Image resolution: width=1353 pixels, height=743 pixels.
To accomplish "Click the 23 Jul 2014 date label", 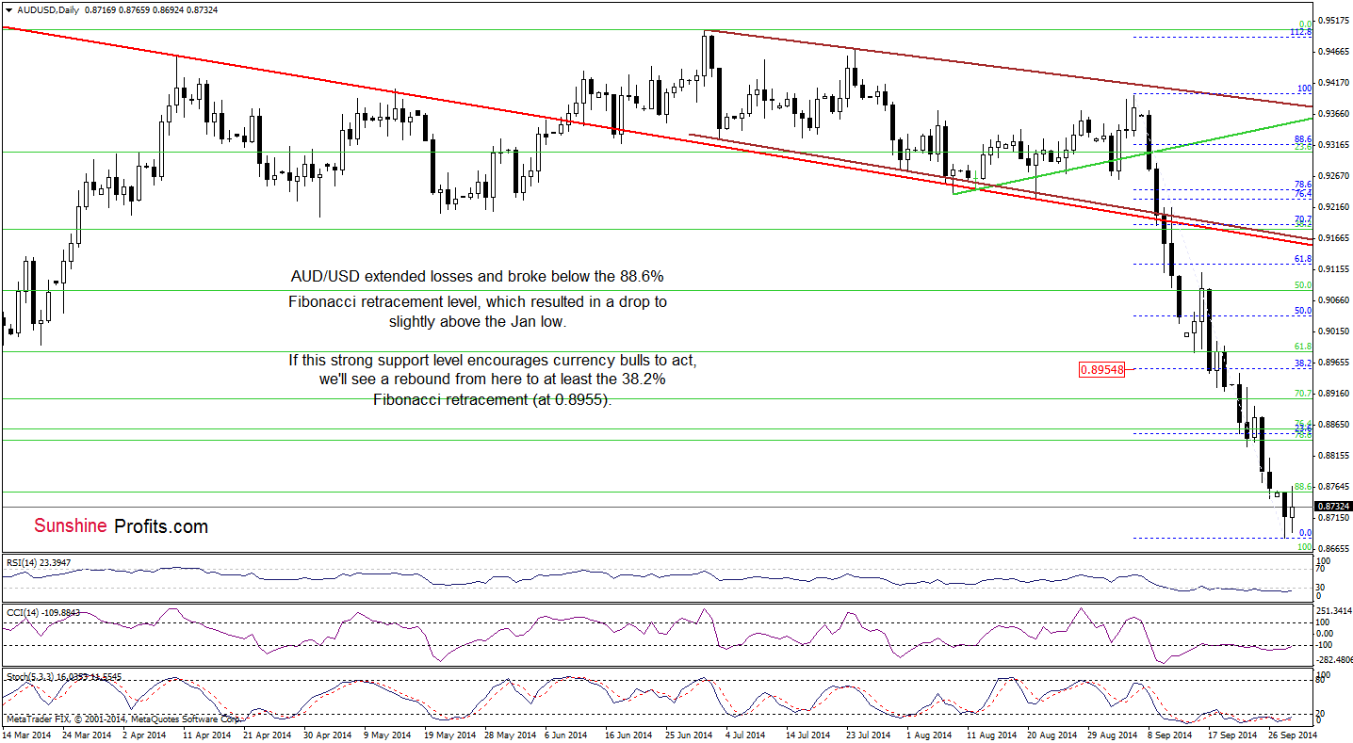I will click(x=867, y=734).
